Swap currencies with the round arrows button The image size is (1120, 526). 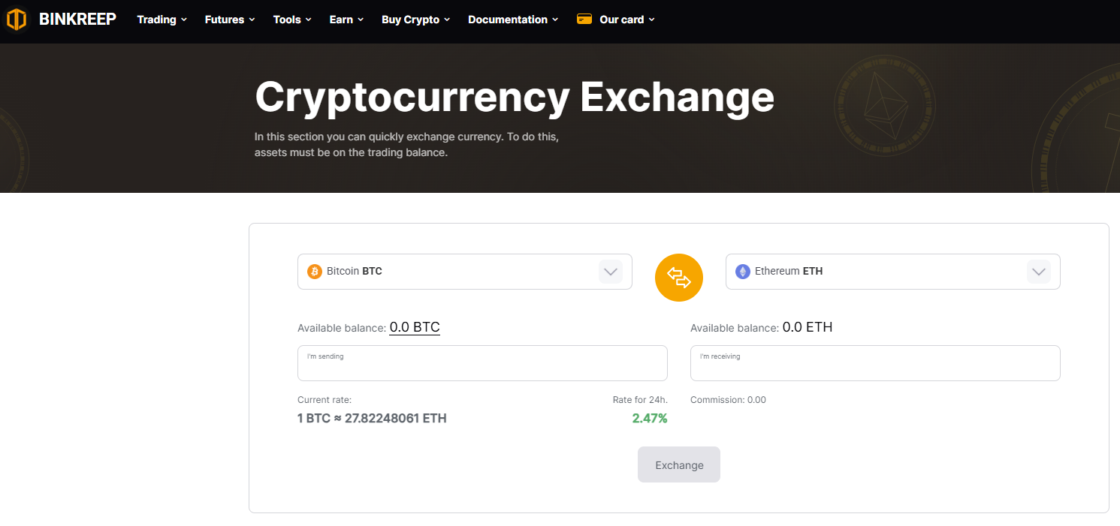tap(678, 278)
